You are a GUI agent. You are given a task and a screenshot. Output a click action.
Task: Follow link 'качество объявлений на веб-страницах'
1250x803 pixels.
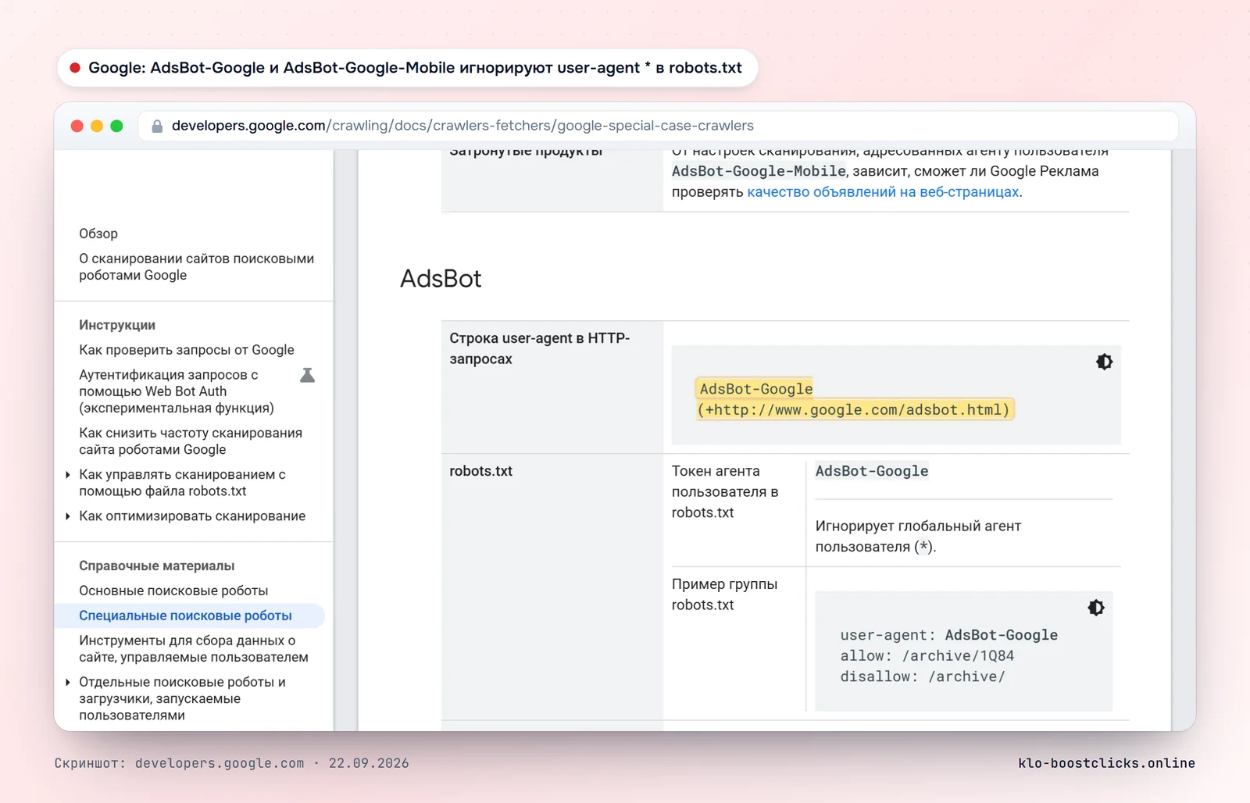pyautogui.click(x=883, y=192)
